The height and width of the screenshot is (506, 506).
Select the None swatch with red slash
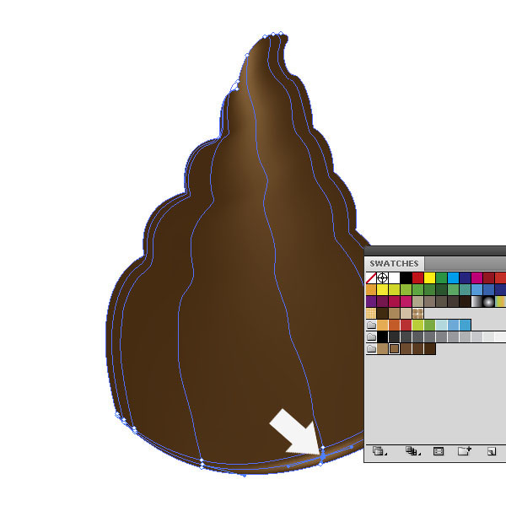[x=371, y=277]
